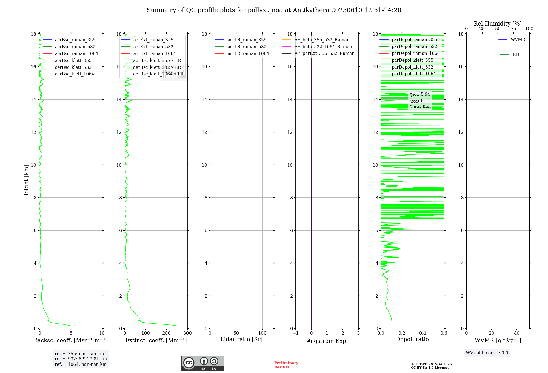Click the SA share-alike arrow icon
Screen dimensions: 548x373
pyautogui.click(x=214, y=361)
